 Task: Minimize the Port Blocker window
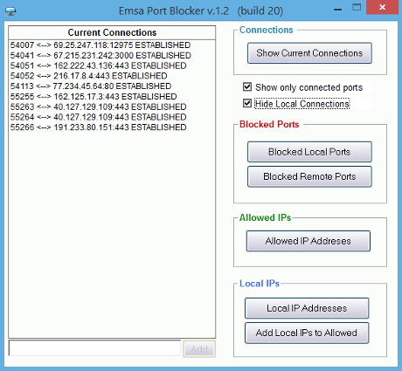[338, 9]
